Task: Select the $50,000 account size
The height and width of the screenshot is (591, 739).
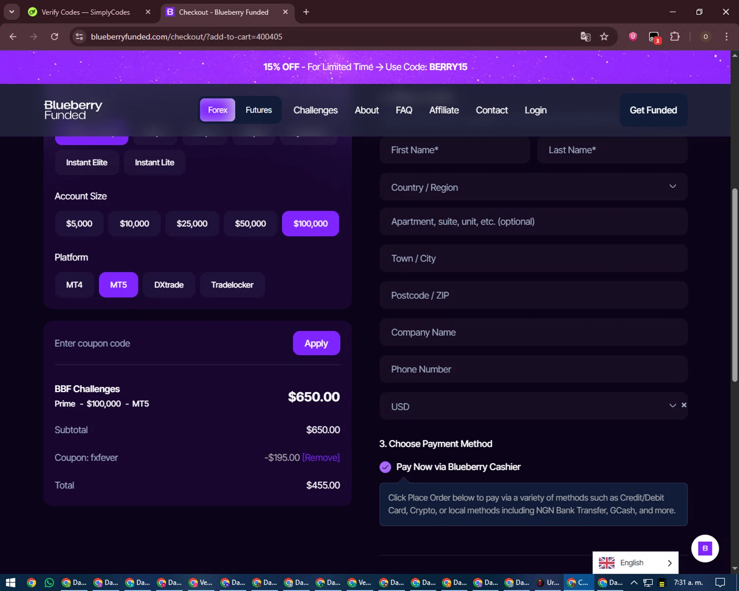Action: tap(250, 224)
